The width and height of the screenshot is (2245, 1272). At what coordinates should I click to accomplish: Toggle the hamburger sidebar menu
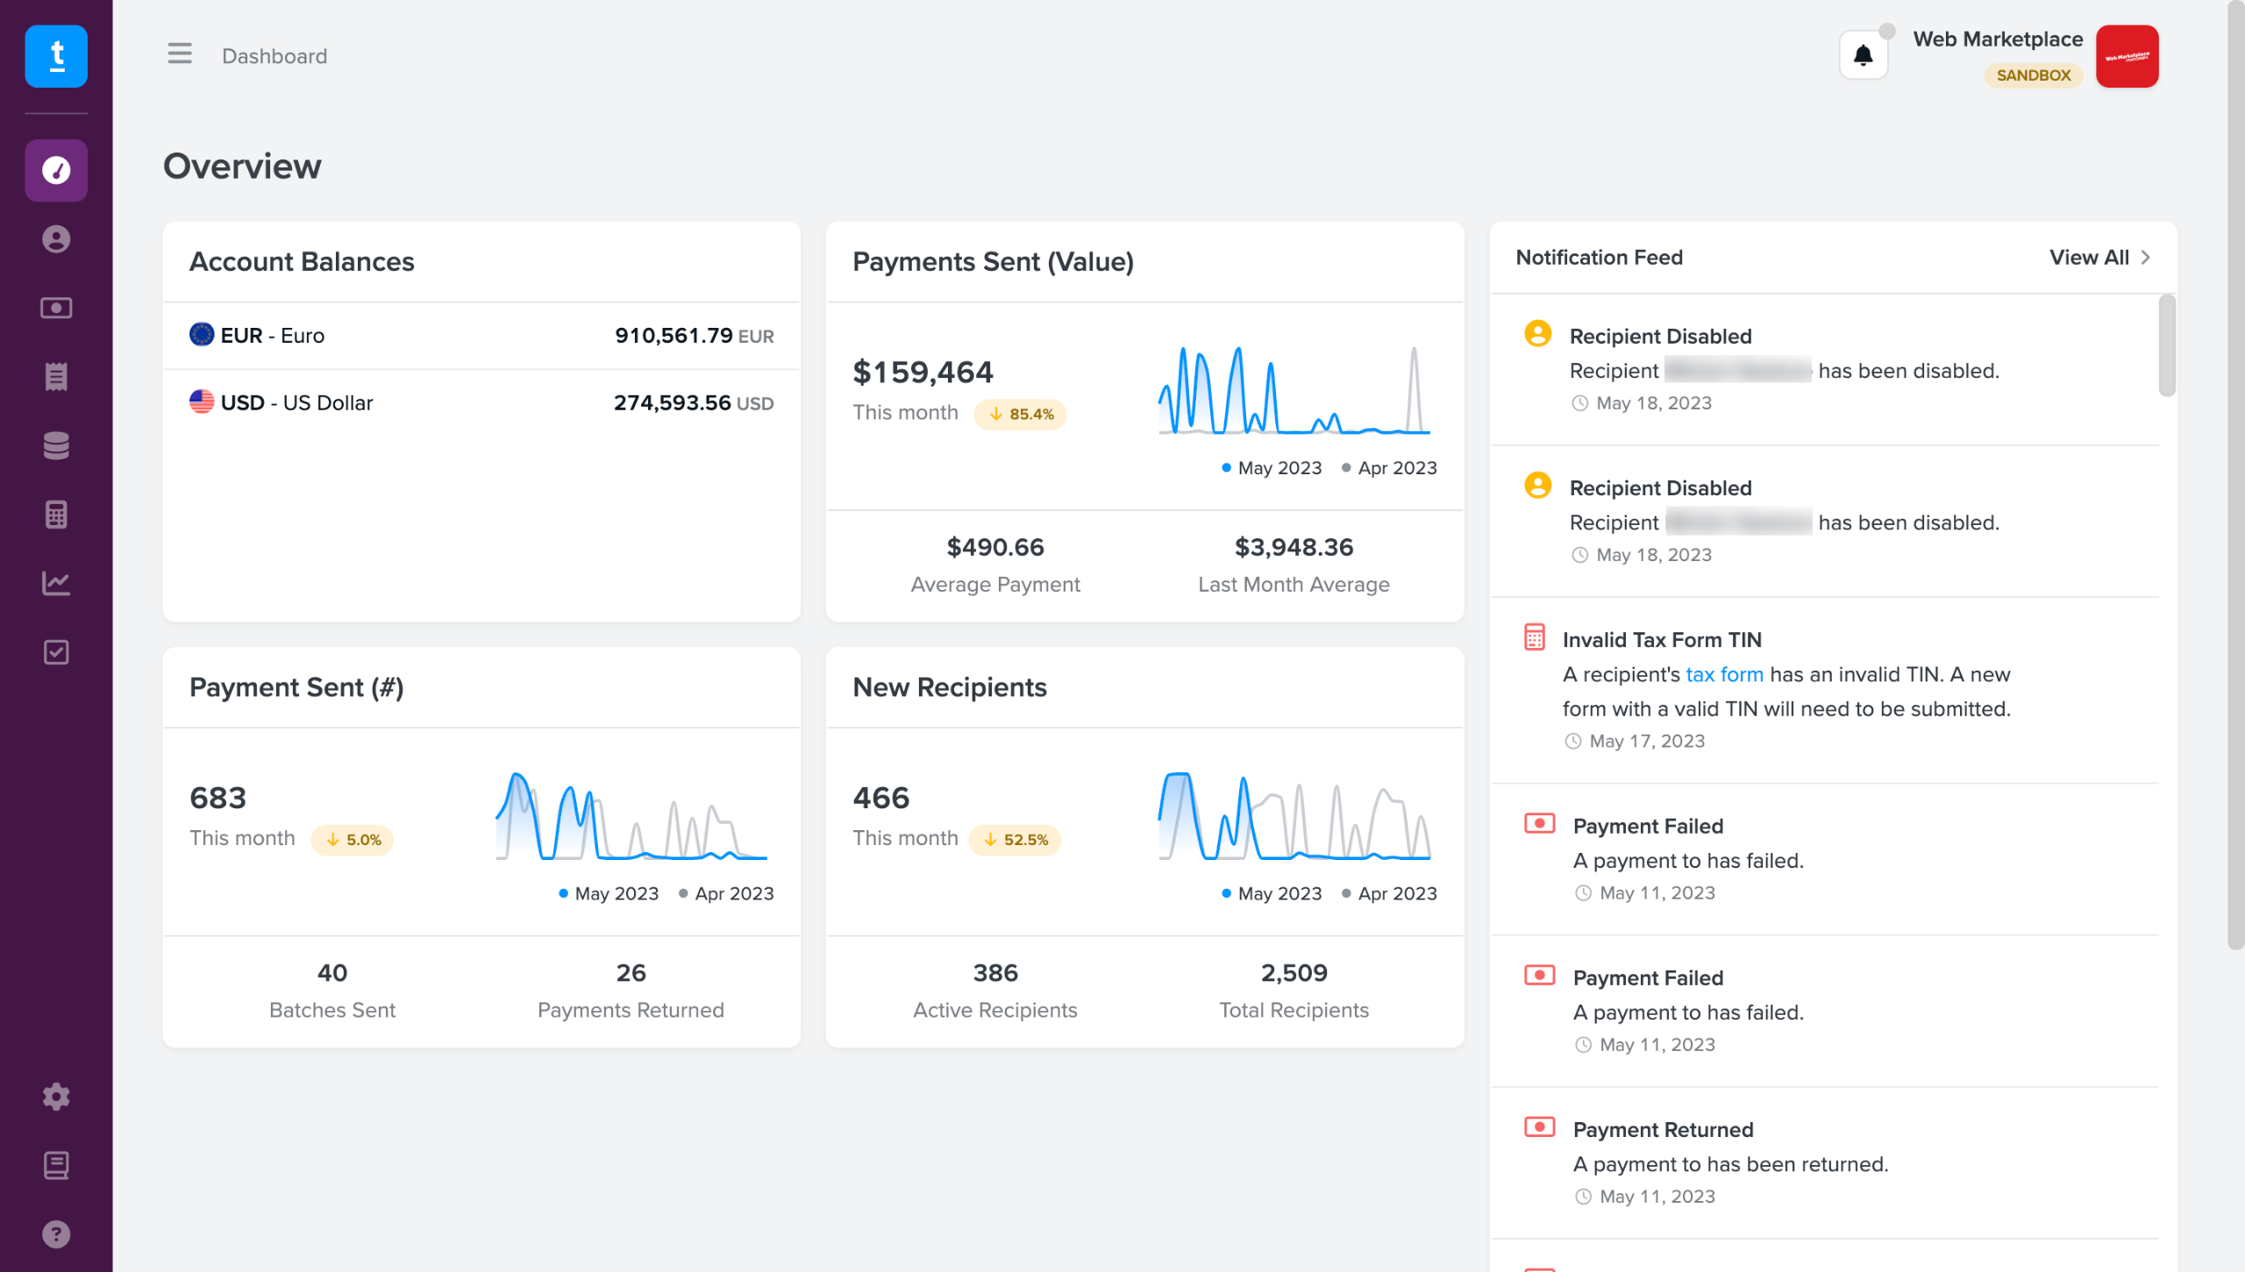(180, 54)
